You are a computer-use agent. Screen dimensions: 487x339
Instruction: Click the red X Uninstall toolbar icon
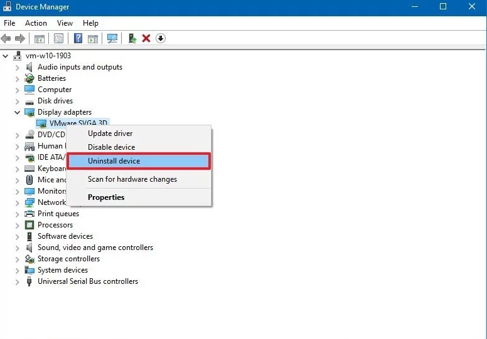click(146, 38)
